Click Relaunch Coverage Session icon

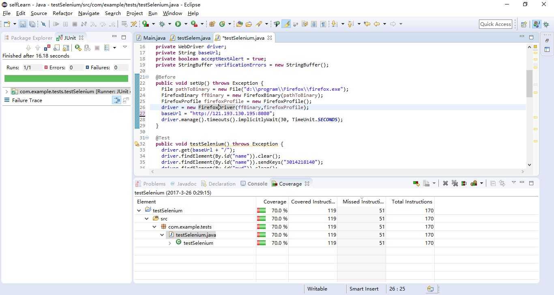tap(416, 183)
